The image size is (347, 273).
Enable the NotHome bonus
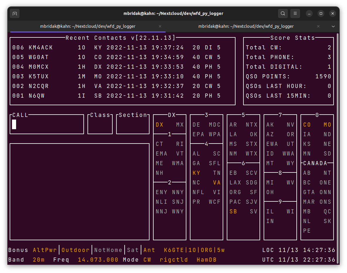108,250
